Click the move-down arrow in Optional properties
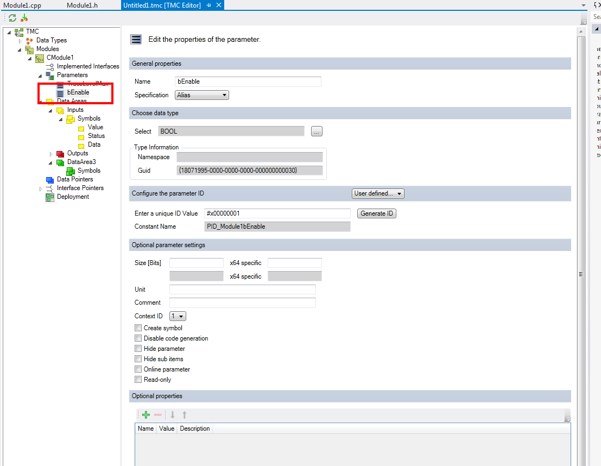 point(173,414)
